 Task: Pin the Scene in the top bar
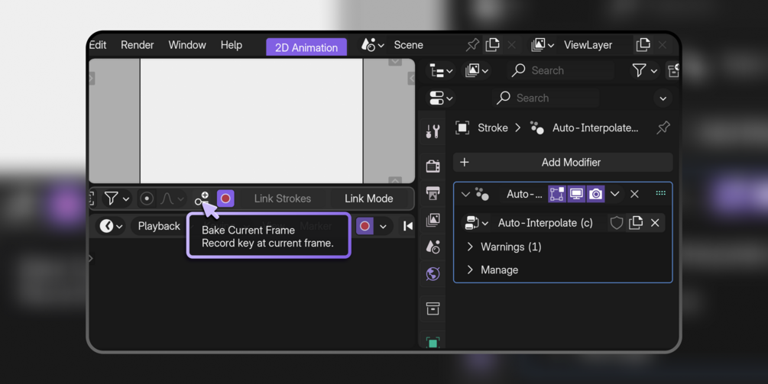(472, 45)
